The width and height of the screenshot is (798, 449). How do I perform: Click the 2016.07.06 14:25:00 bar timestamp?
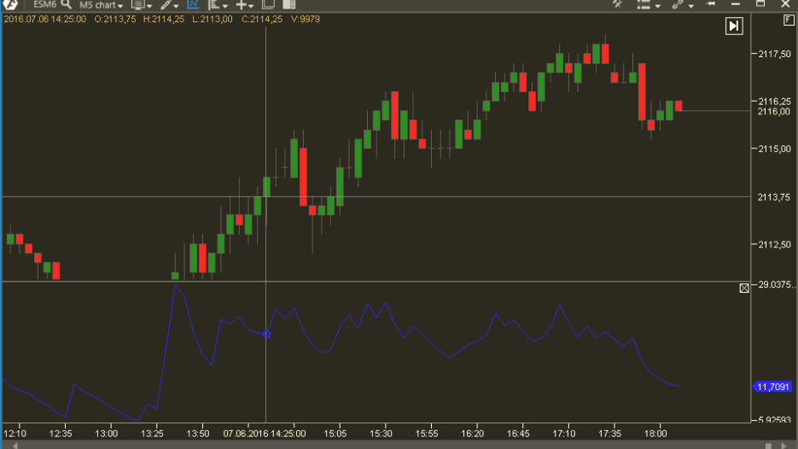point(44,20)
